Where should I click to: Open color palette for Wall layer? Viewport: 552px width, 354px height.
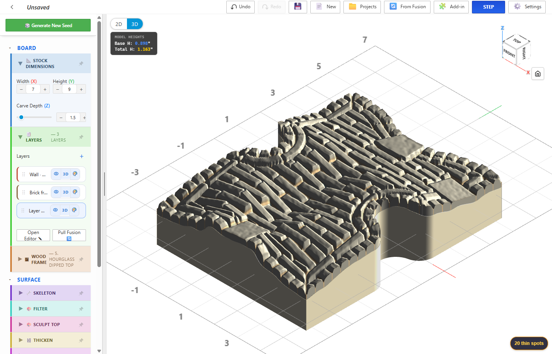(x=75, y=174)
